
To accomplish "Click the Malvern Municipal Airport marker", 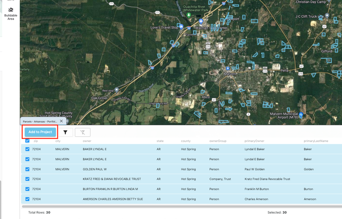I will tap(301, 115).
